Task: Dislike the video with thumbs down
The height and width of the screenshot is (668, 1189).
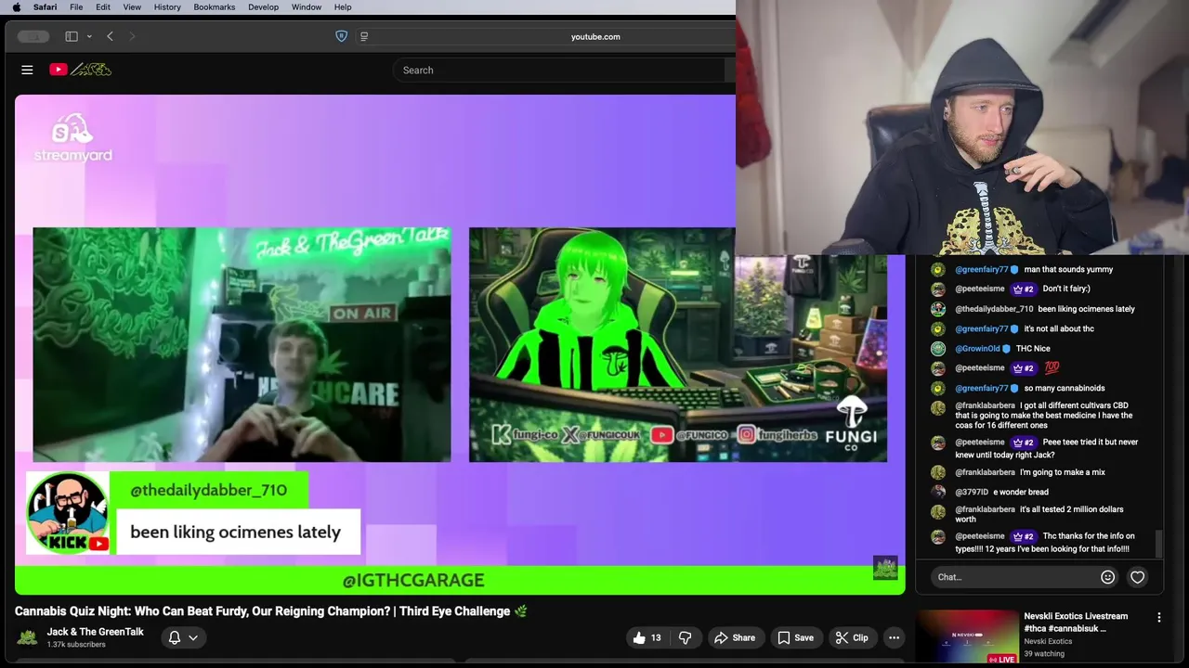Action: [686, 637]
